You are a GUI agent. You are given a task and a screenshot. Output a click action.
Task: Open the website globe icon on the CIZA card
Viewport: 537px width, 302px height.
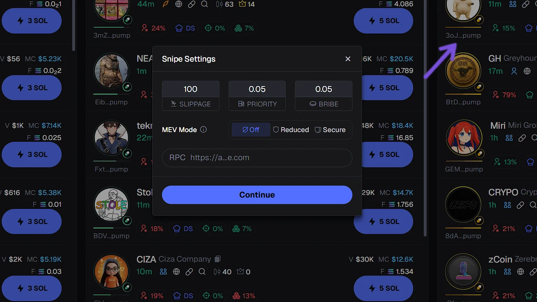tap(176, 271)
